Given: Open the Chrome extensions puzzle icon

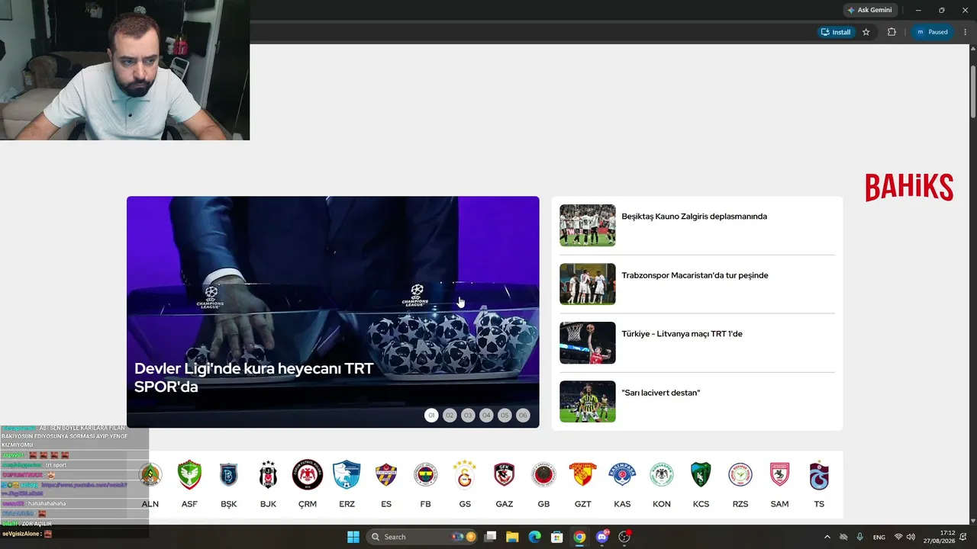Looking at the screenshot, I should (x=892, y=32).
